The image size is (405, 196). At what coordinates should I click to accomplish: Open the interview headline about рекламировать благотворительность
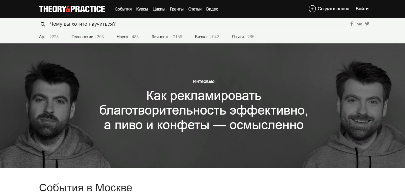point(203,110)
